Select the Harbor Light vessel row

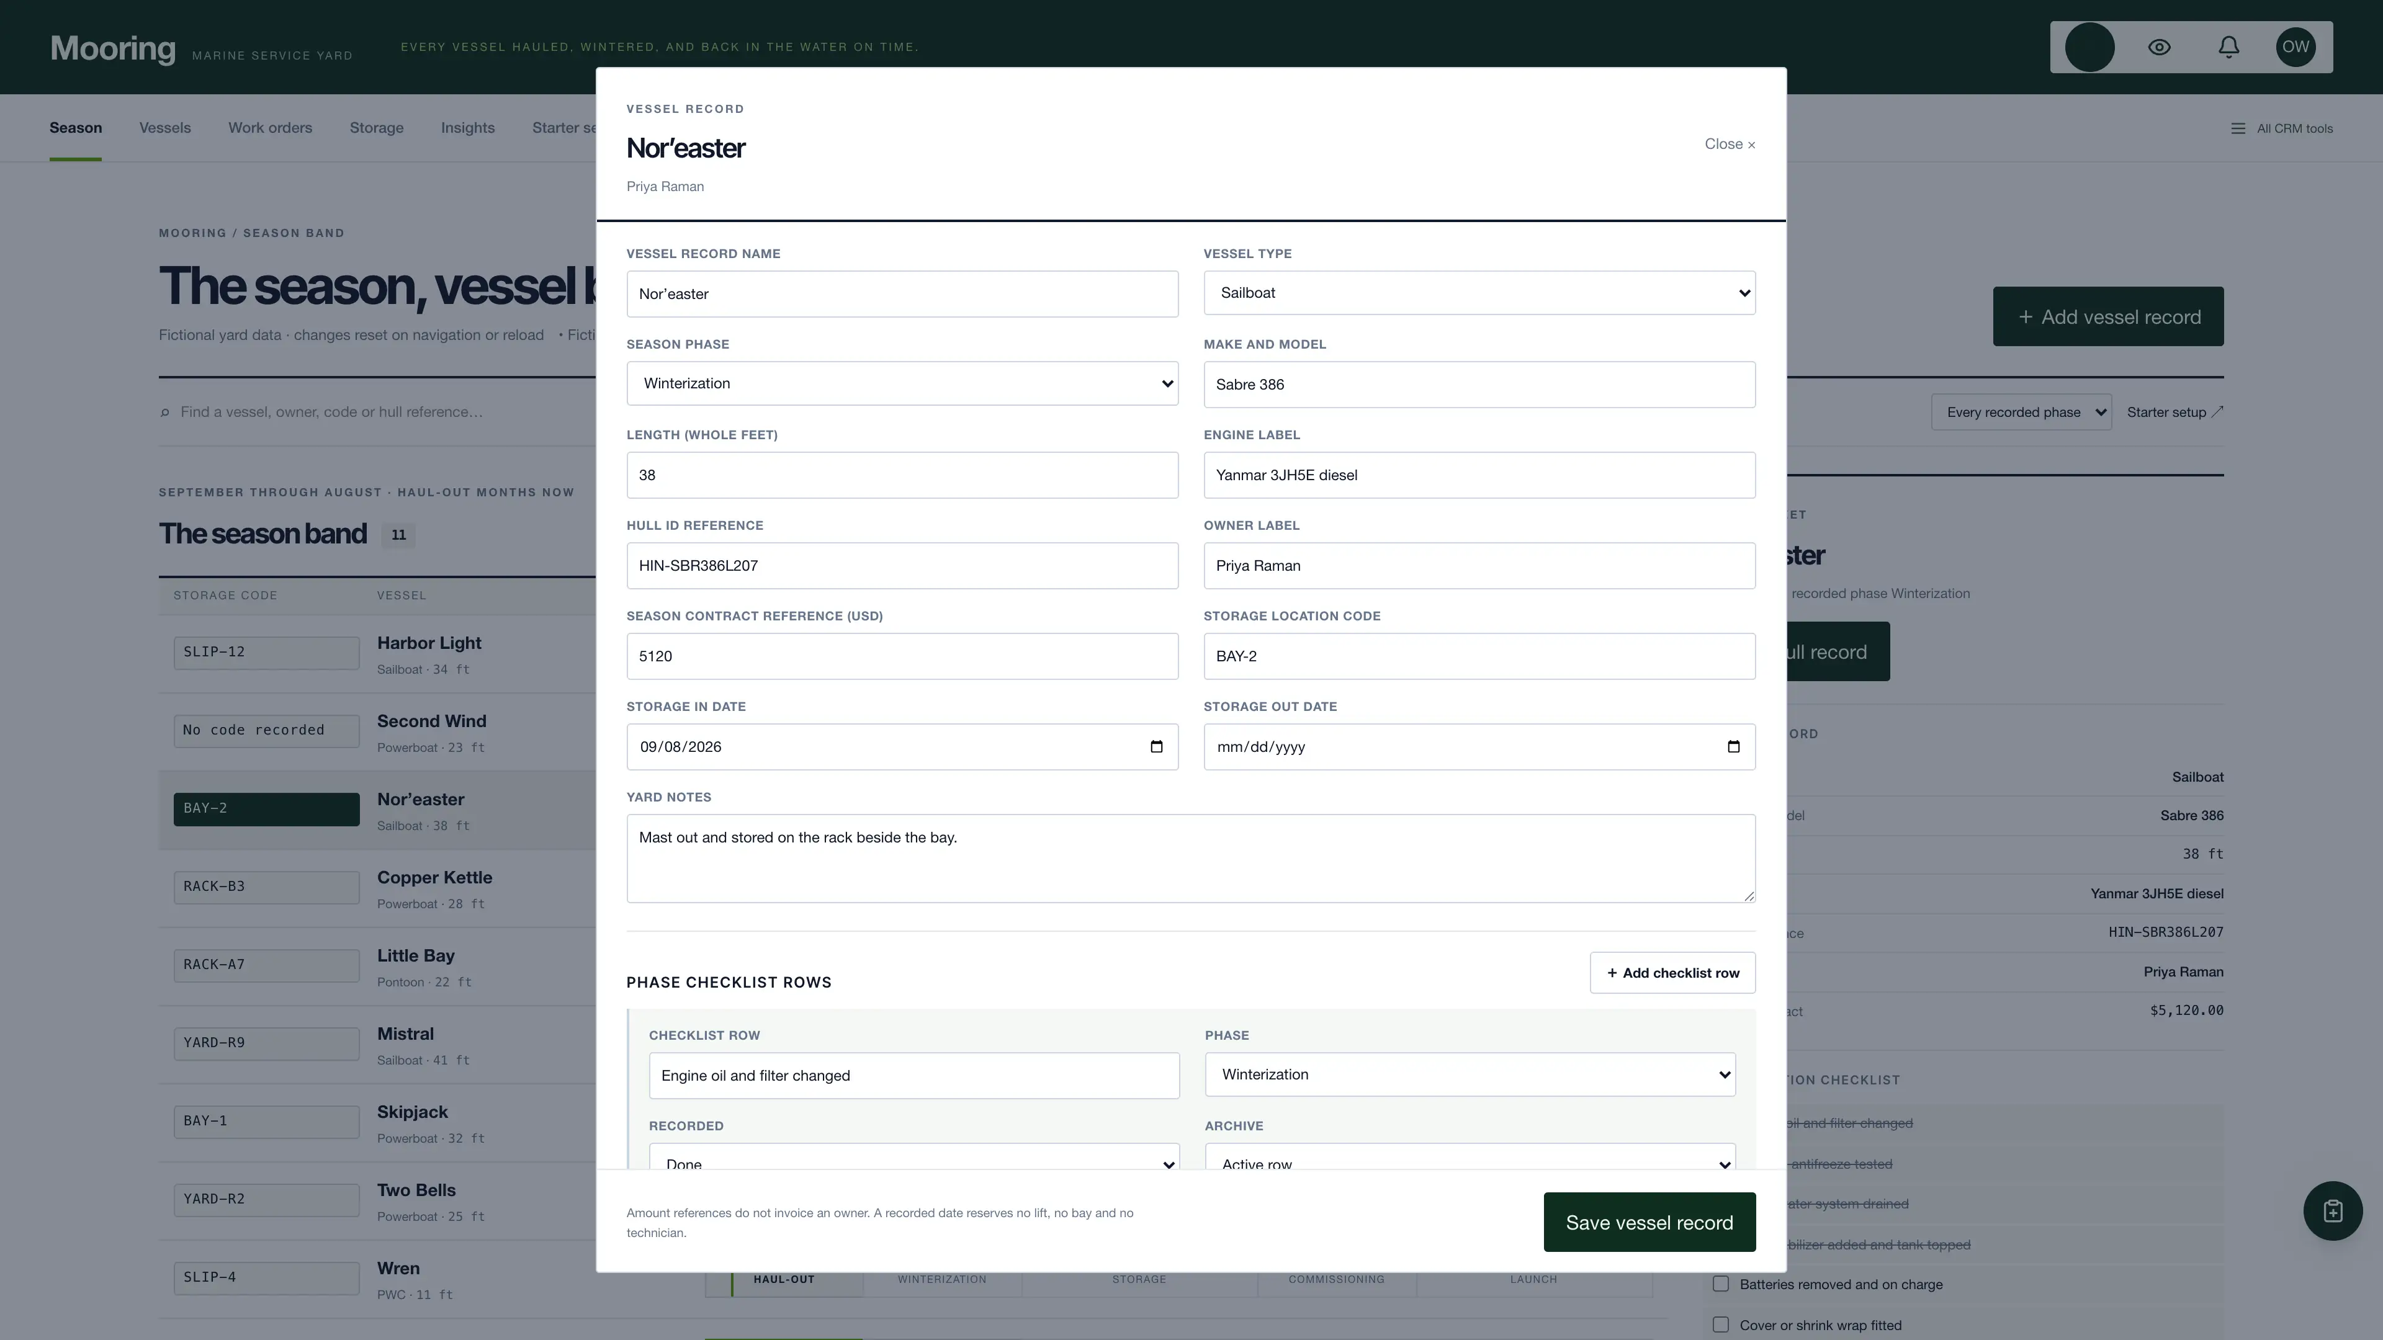pos(377,654)
